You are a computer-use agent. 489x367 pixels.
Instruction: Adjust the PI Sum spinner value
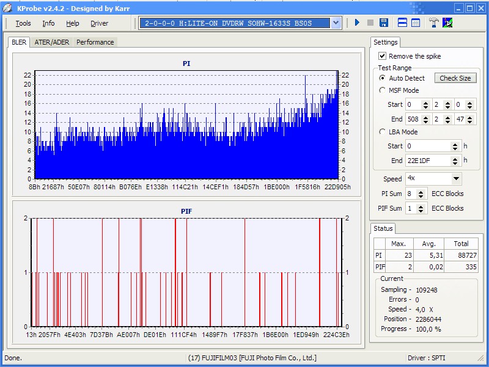tap(421, 194)
